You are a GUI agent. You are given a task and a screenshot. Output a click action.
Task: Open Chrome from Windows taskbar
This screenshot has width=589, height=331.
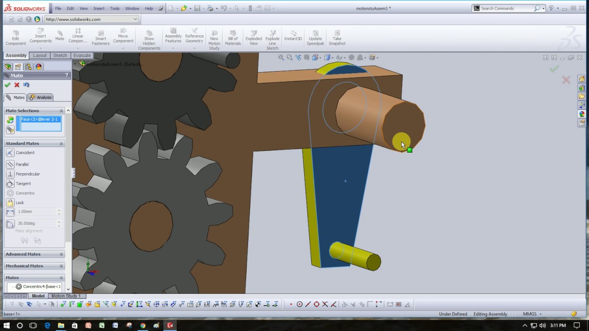tap(143, 325)
